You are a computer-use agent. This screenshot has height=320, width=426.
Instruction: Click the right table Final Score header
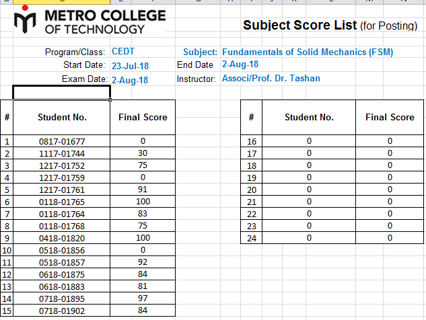click(390, 117)
